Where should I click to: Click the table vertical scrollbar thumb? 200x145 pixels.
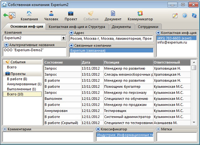[x=194, y=68]
